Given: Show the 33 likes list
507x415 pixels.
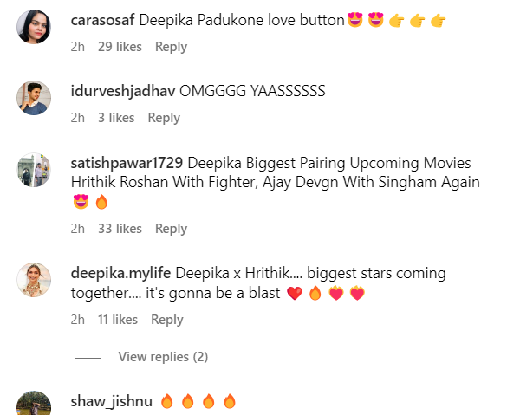Looking at the screenshot, I should click(120, 229).
